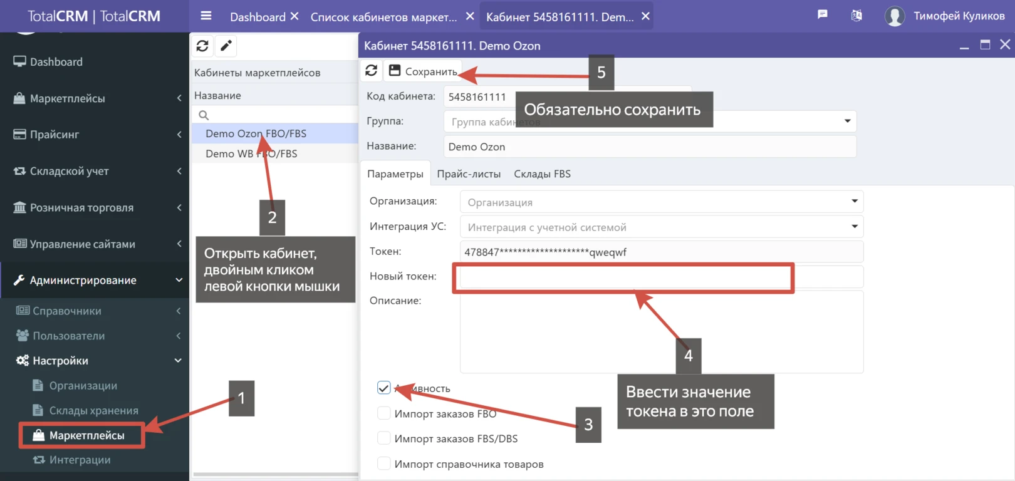Select Demo WB FBO/FBS cabinet row
Image resolution: width=1015 pixels, height=481 pixels.
(x=251, y=154)
